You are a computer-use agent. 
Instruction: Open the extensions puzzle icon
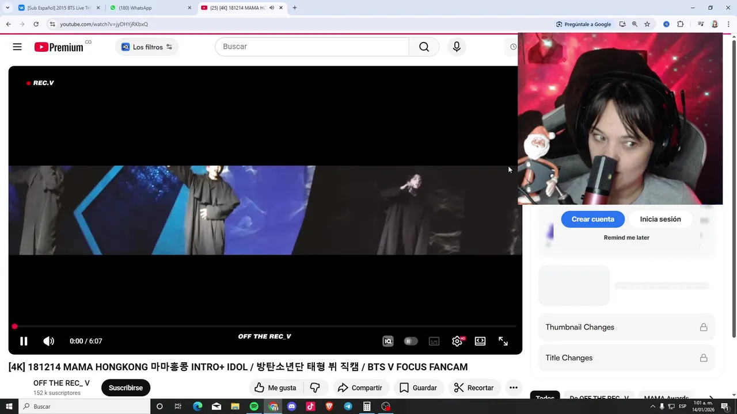[x=680, y=24]
